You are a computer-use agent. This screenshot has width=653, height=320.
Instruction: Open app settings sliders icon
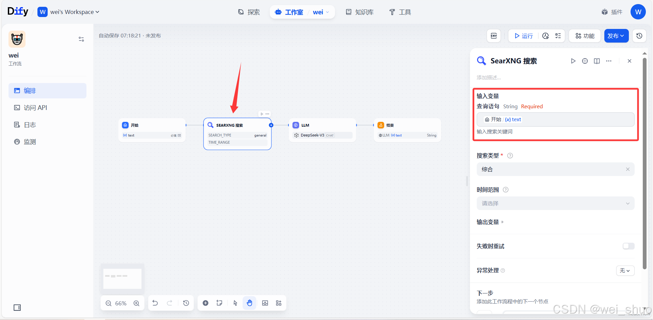click(x=81, y=39)
